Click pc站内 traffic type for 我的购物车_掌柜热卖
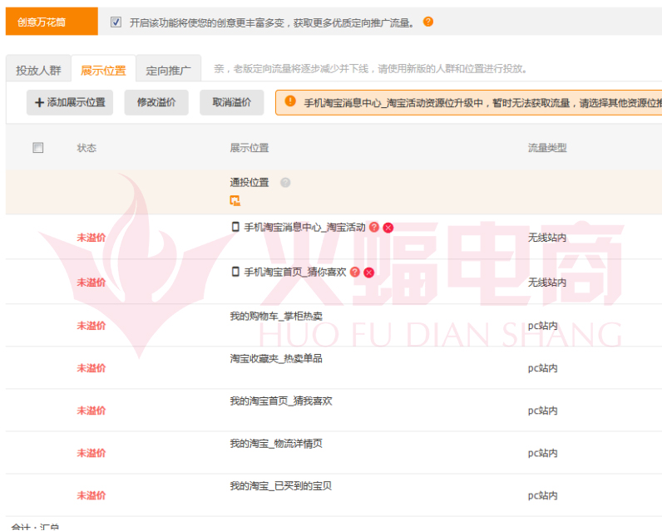662x531 pixels. click(543, 326)
